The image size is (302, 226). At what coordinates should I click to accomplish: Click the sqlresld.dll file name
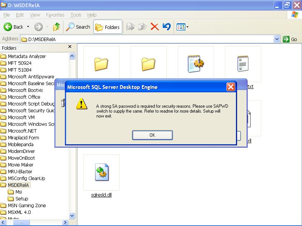(101, 195)
